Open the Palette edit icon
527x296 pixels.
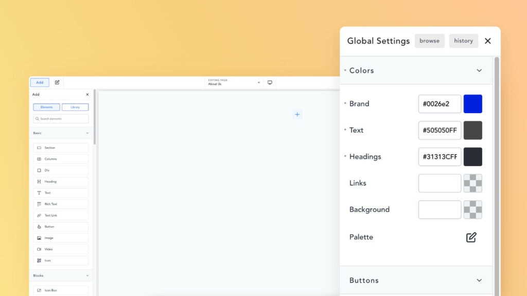471,237
